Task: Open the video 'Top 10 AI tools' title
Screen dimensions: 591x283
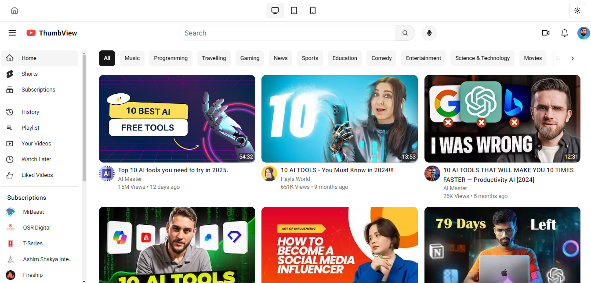Action: pos(173,170)
